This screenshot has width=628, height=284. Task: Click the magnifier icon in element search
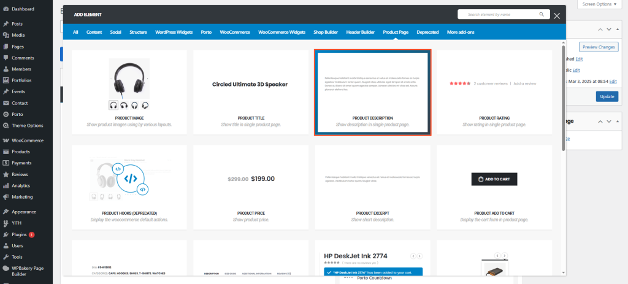[x=541, y=14]
